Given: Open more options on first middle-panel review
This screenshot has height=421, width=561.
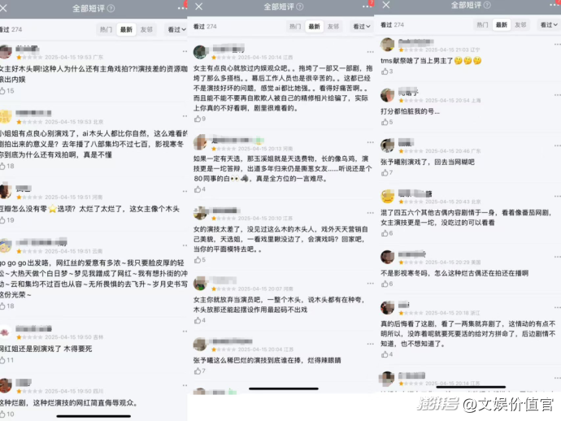Looking at the screenshot, I should coord(370,52).
